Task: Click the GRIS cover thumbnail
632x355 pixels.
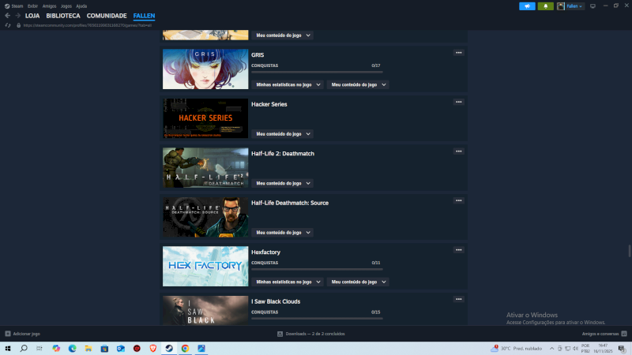Action: (205, 69)
